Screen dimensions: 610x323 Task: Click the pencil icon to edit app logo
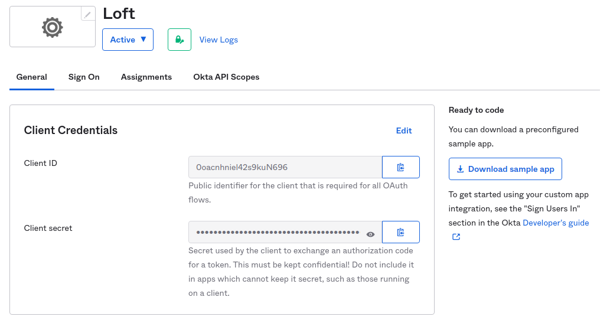[88, 14]
